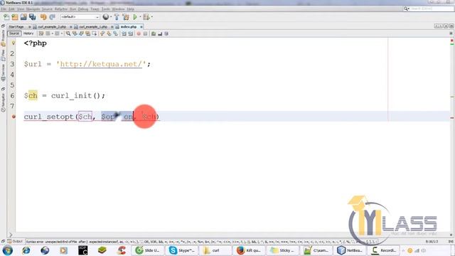The image size is (455, 256).
Task: Open the Debug menu
Action: (83, 9)
